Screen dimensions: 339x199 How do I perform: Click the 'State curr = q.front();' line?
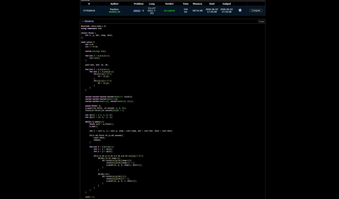tap(102, 124)
